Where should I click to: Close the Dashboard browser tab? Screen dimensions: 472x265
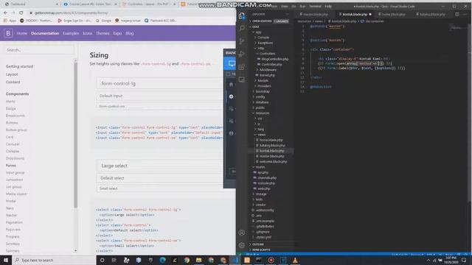tap(57, 4)
